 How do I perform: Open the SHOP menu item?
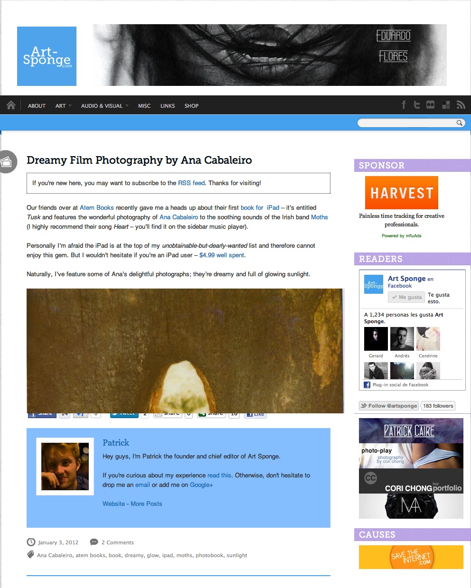(191, 106)
